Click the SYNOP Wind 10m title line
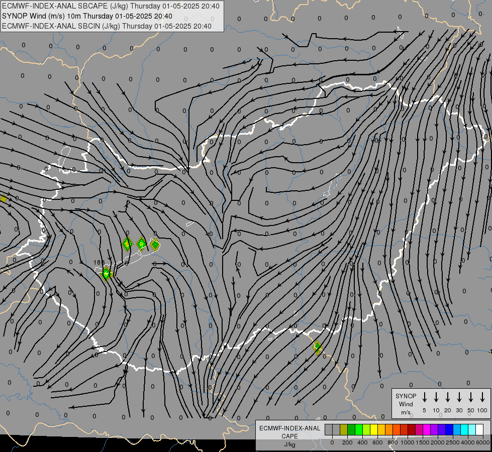The image size is (492, 452). tap(87, 16)
